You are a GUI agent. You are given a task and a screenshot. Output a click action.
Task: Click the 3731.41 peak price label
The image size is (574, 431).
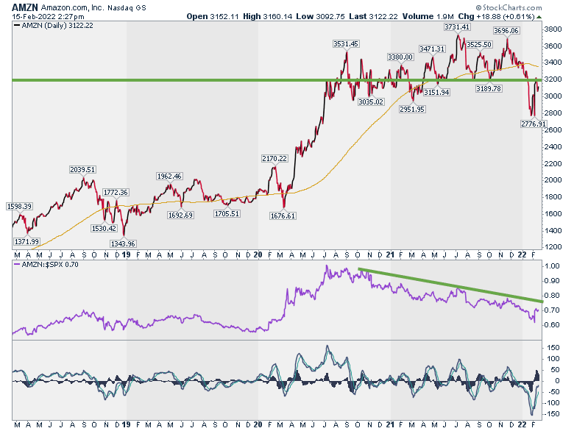tap(457, 26)
